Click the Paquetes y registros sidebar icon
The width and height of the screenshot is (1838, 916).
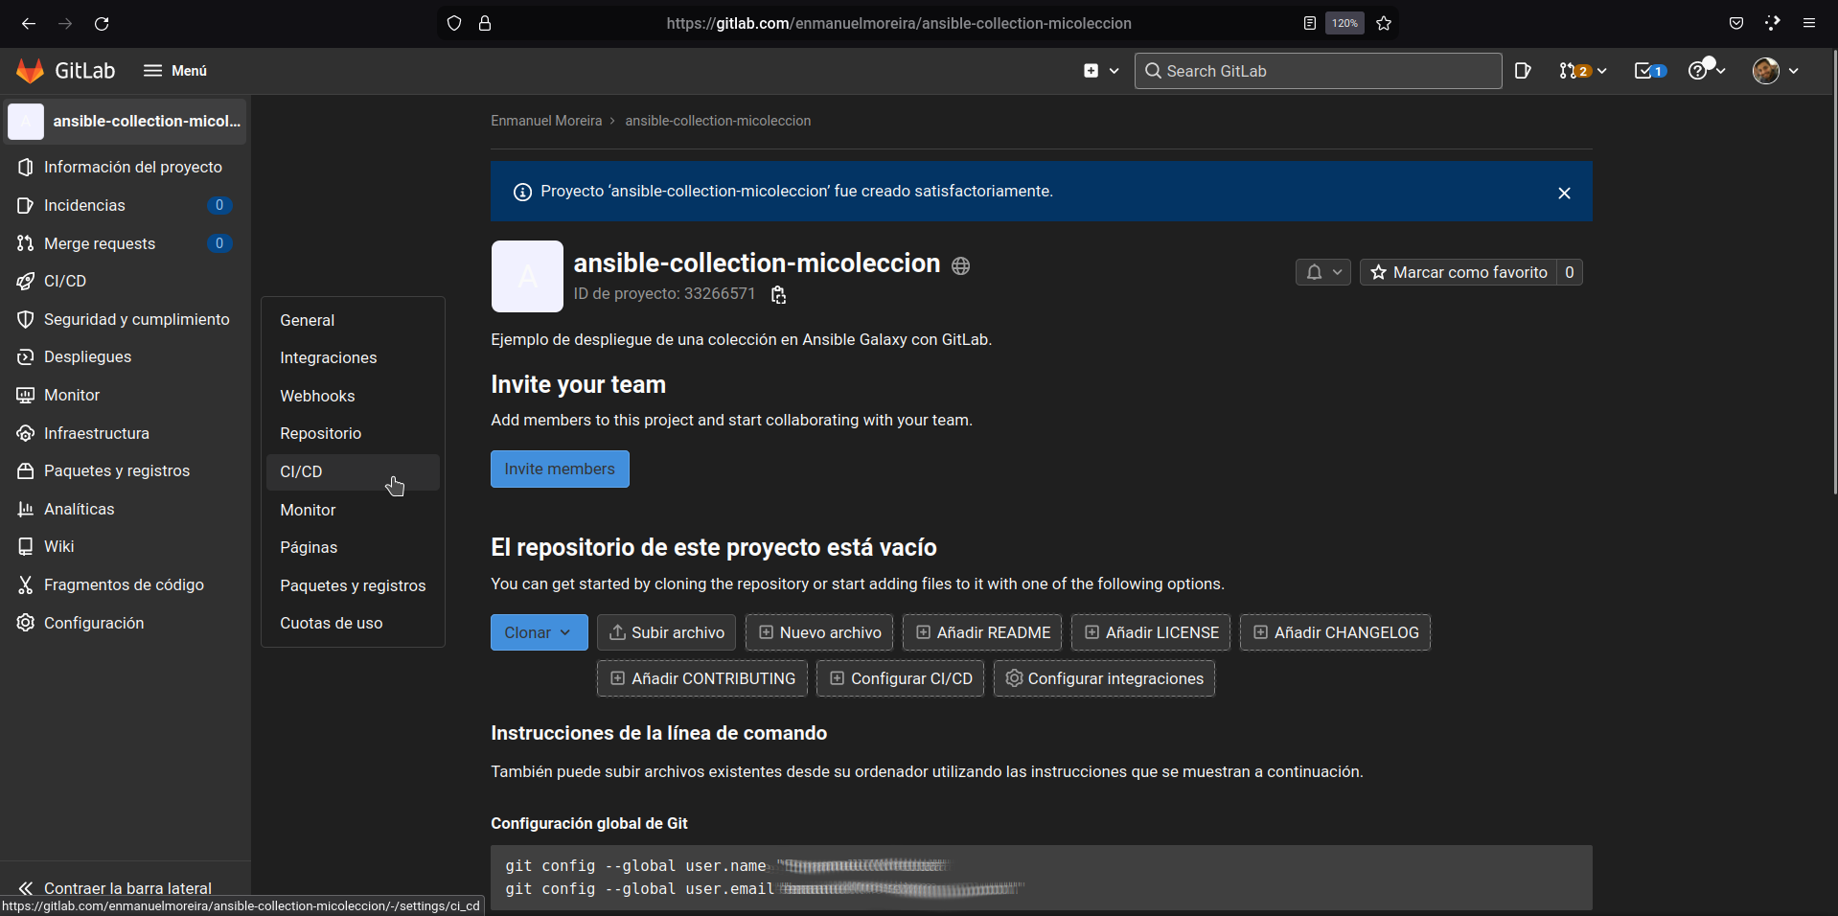point(26,470)
